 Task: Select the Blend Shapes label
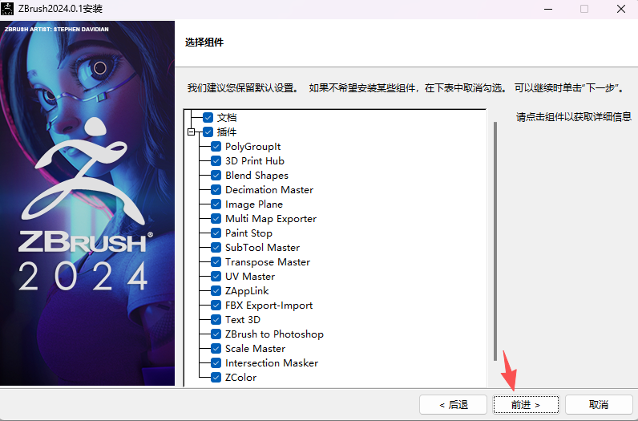(256, 176)
